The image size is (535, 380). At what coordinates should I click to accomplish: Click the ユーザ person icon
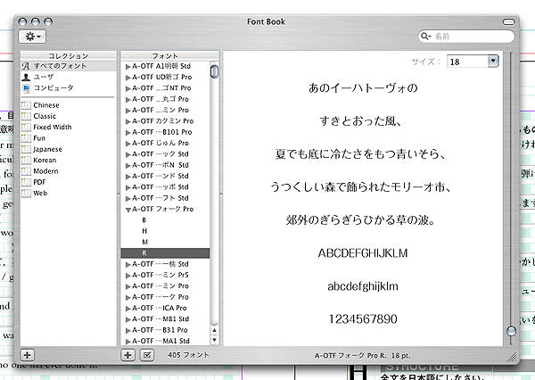coord(26,78)
